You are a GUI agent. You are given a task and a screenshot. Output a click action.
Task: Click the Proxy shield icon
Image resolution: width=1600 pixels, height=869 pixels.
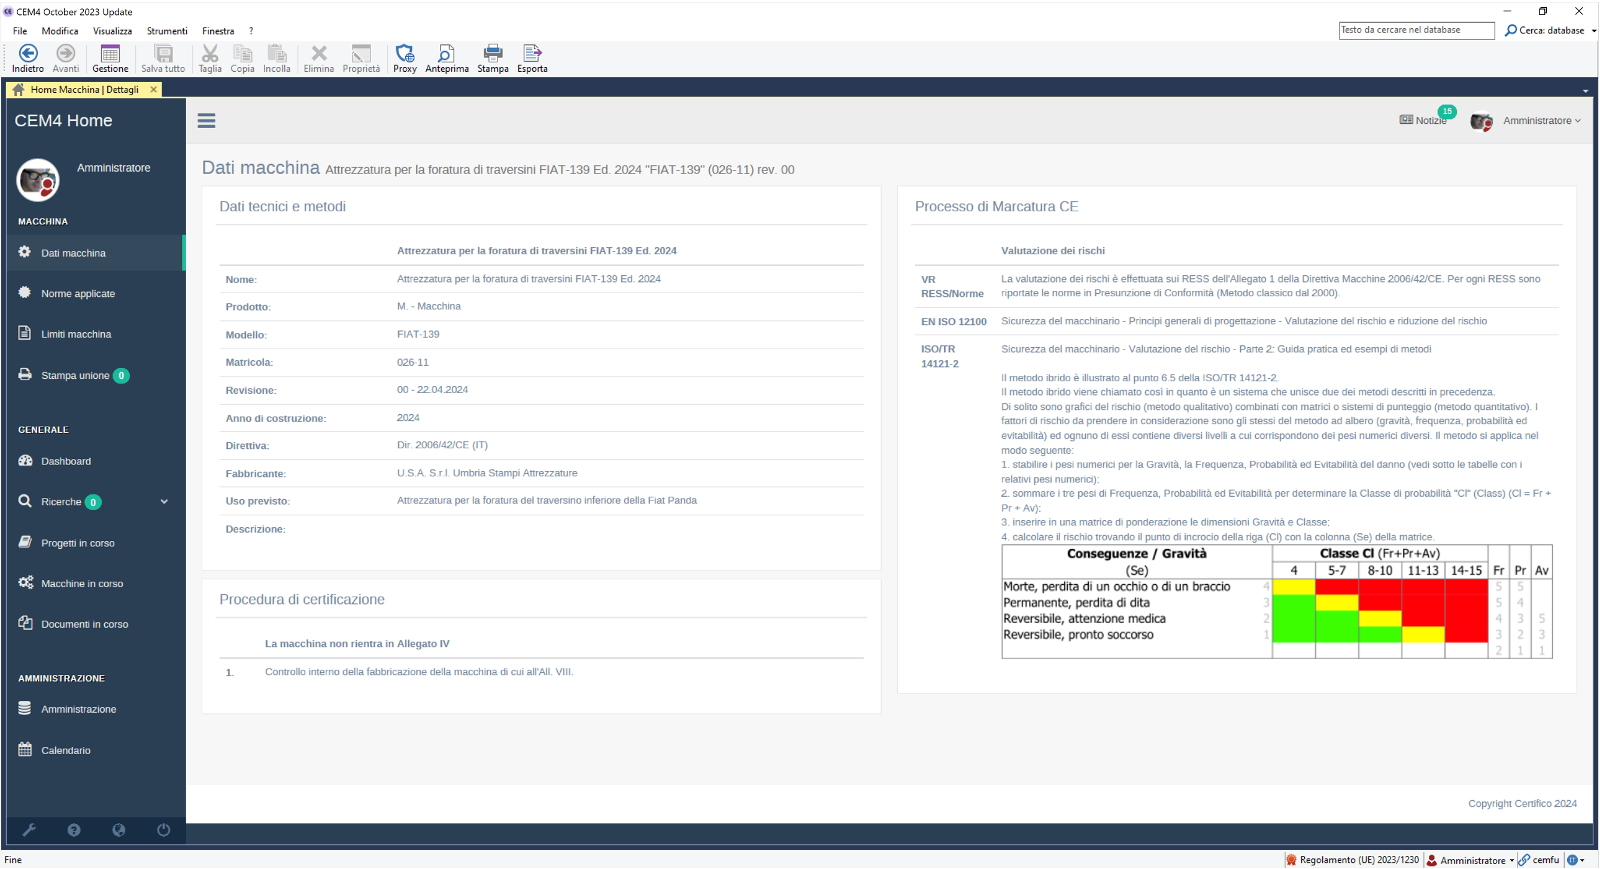[405, 53]
